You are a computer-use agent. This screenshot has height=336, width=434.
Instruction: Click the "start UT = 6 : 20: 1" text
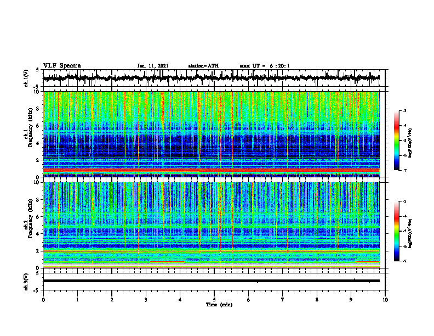[265, 66]
